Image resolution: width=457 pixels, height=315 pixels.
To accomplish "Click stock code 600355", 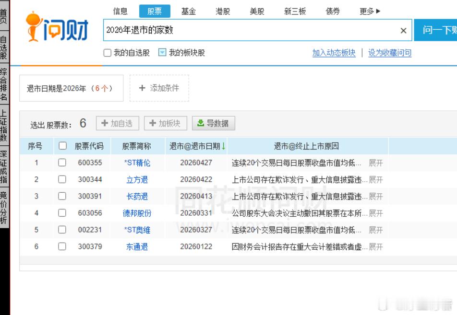I will pos(90,163).
